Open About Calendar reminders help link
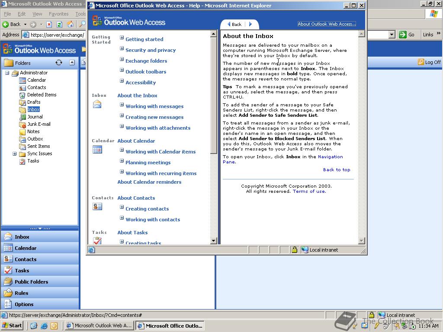 149,182
